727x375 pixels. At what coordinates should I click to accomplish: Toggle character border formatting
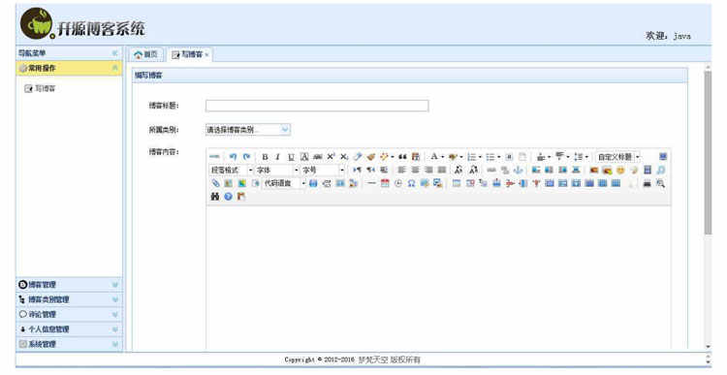click(304, 157)
